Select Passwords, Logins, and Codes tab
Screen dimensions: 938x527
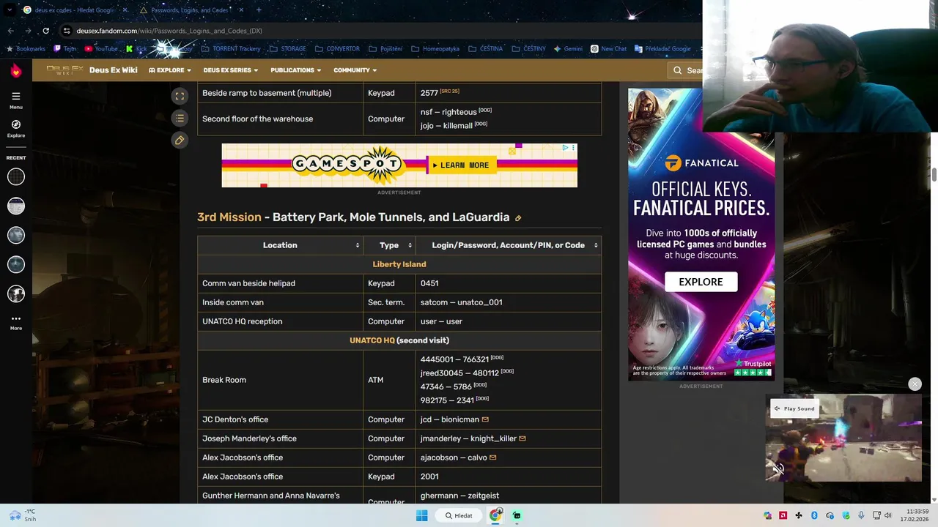point(191,10)
